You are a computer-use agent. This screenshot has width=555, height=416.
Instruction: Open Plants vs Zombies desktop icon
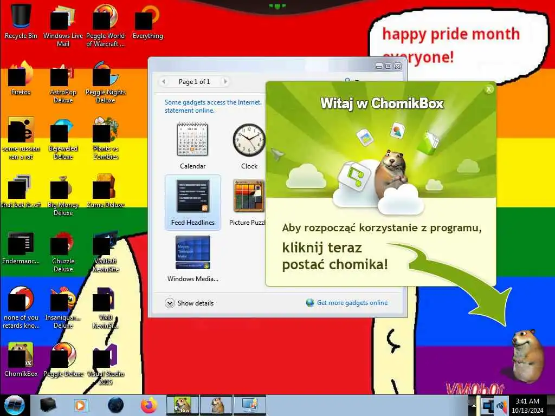[x=106, y=138]
